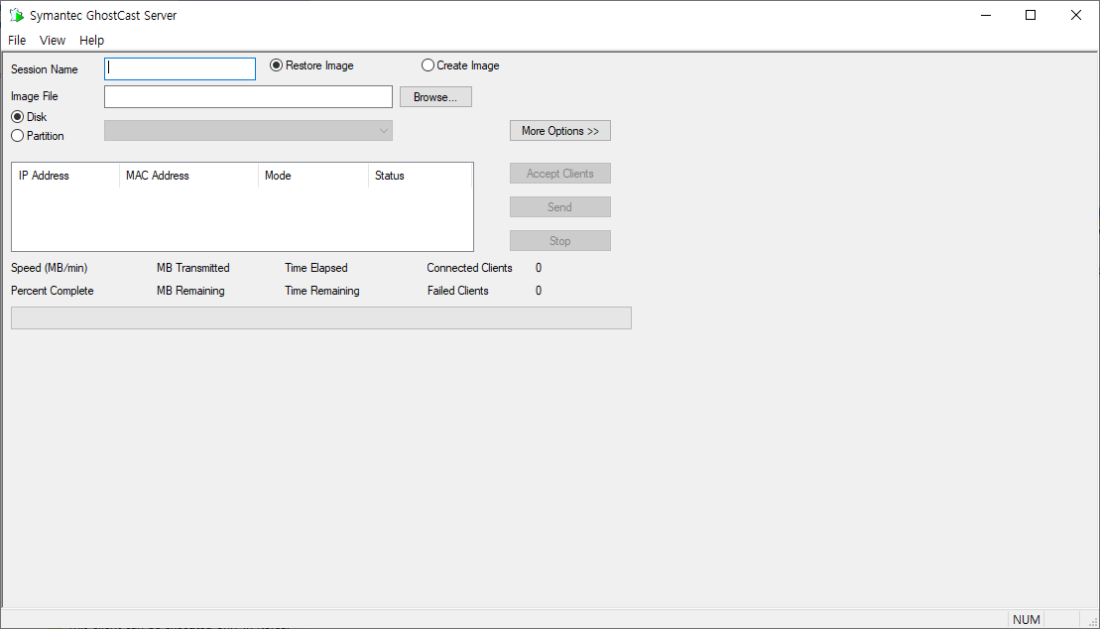The width and height of the screenshot is (1100, 629).
Task: Maximize the GhostCast Server window
Action: pyautogui.click(x=1031, y=16)
